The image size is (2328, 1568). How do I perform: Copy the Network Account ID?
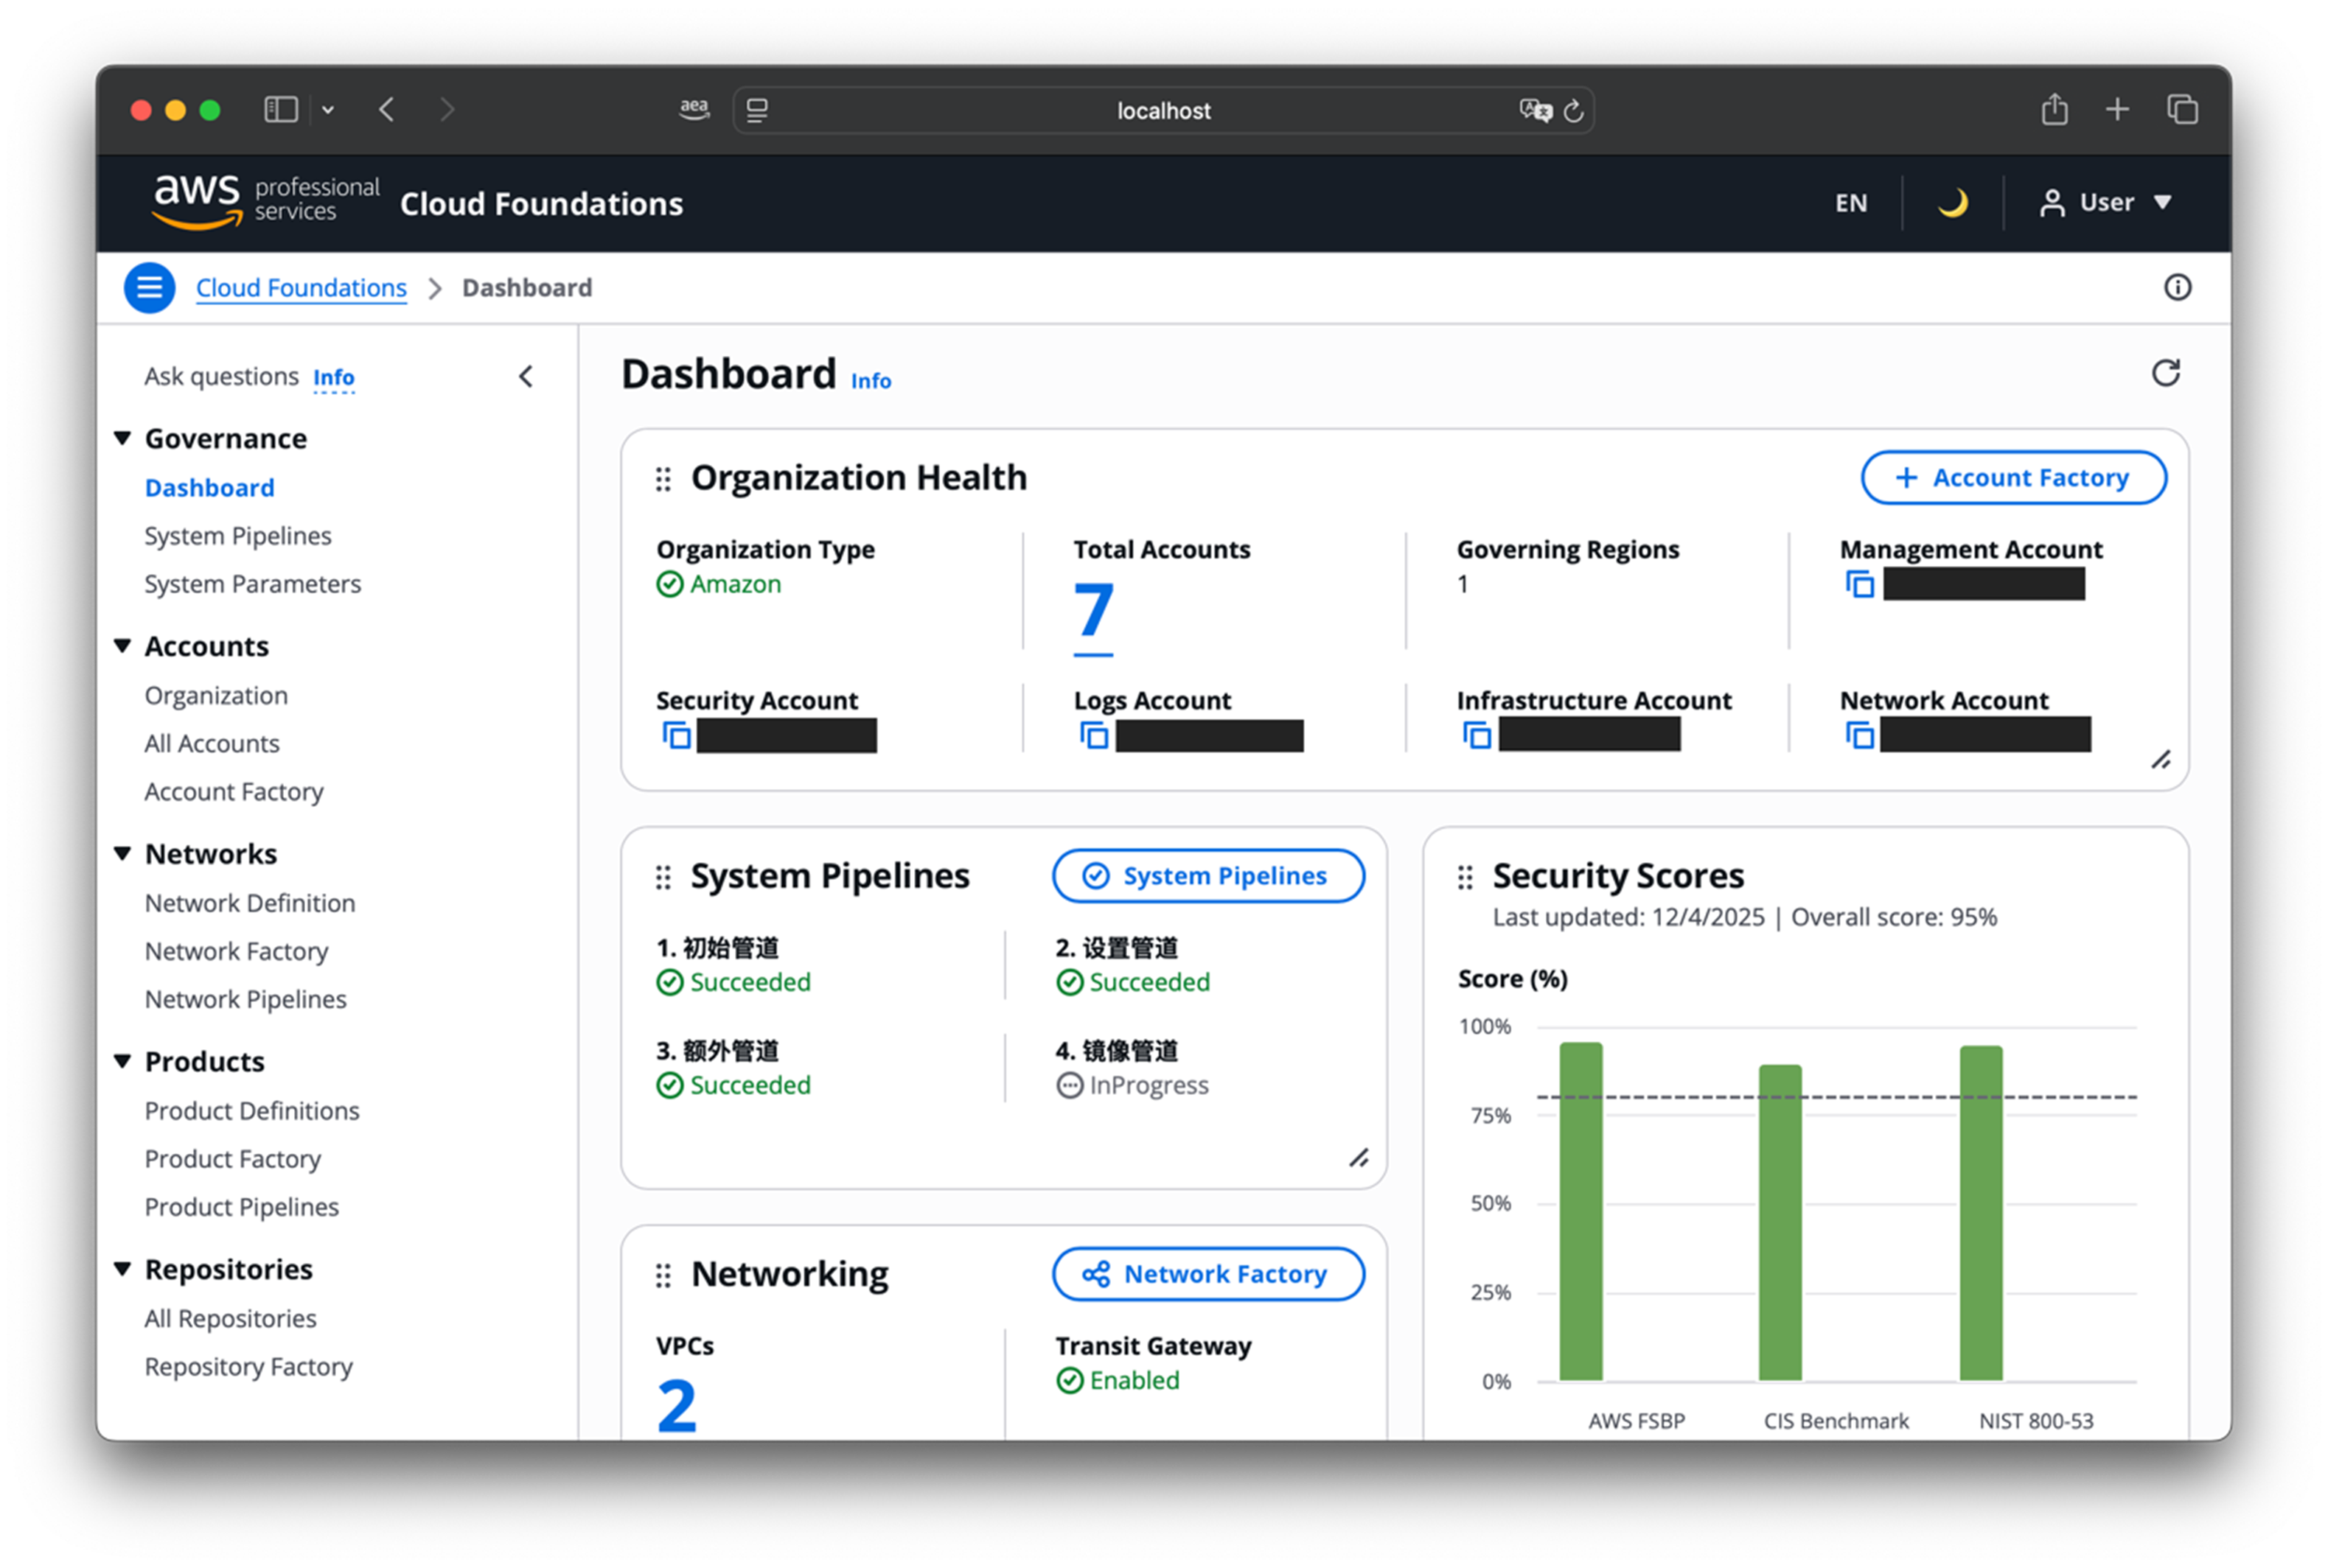pos(1859,736)
